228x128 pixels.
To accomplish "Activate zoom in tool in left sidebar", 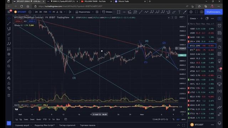I will click(x=9, y=66).
